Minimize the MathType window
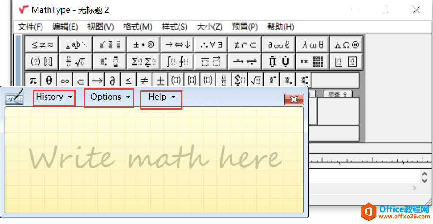This screenshot has width=433, height=224. 354,10
